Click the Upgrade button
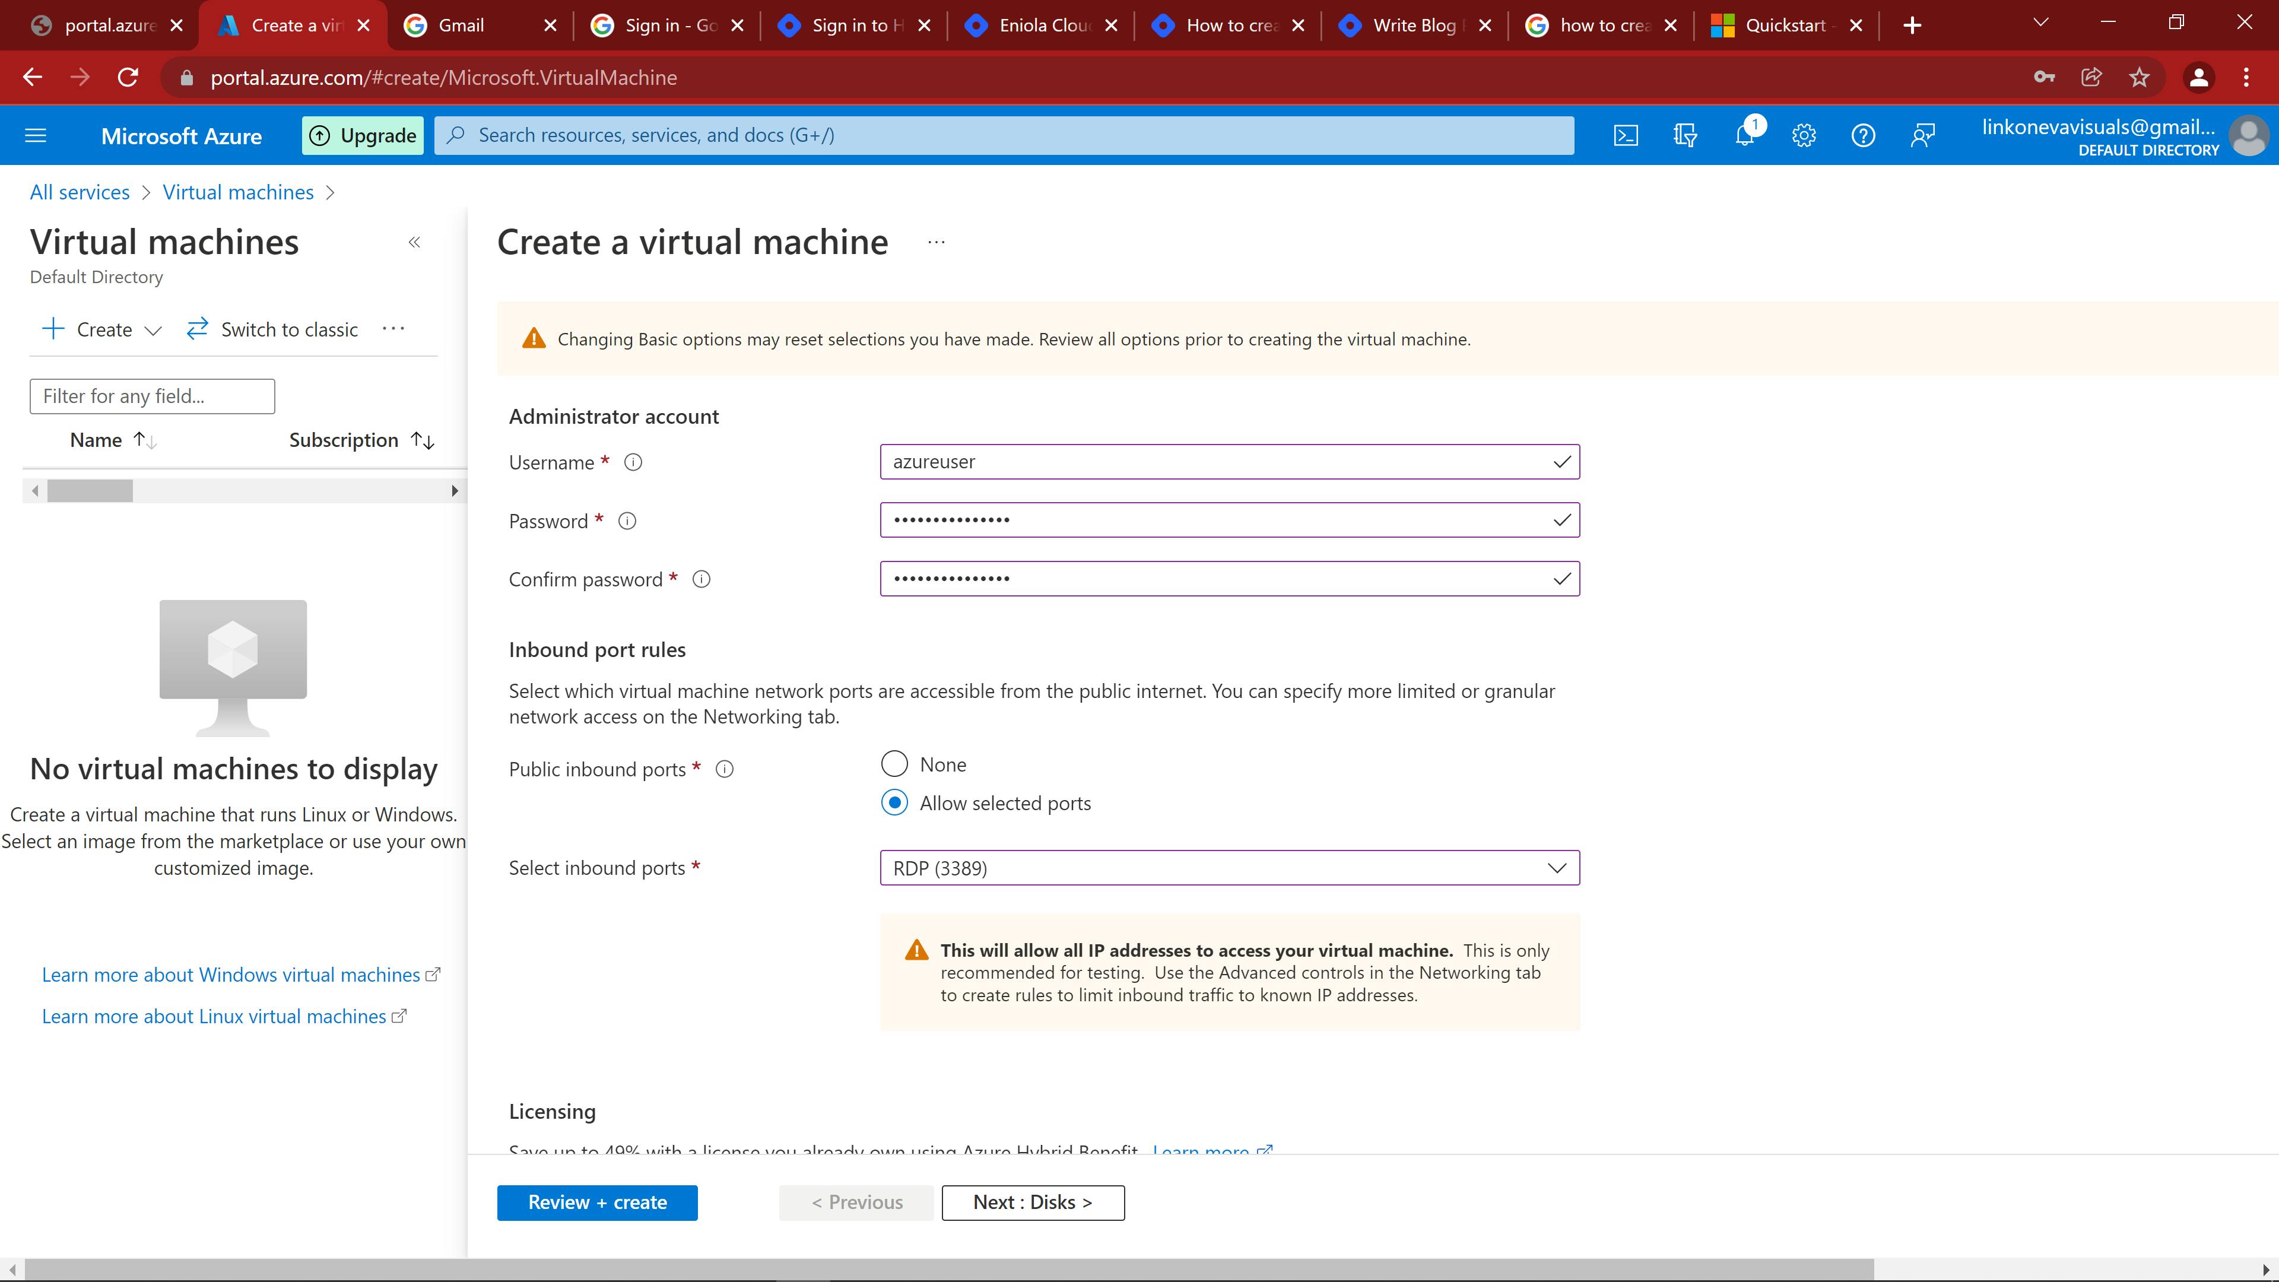 tap(363, 135)
